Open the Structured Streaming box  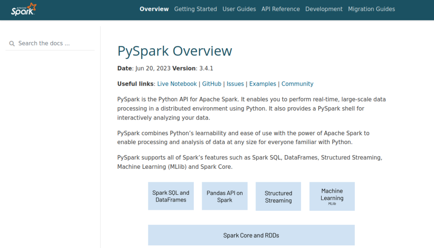(x=278, y=196)
